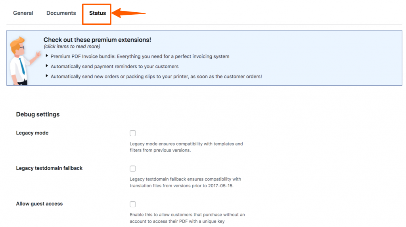Open the Documents tab

pos(61,13)
